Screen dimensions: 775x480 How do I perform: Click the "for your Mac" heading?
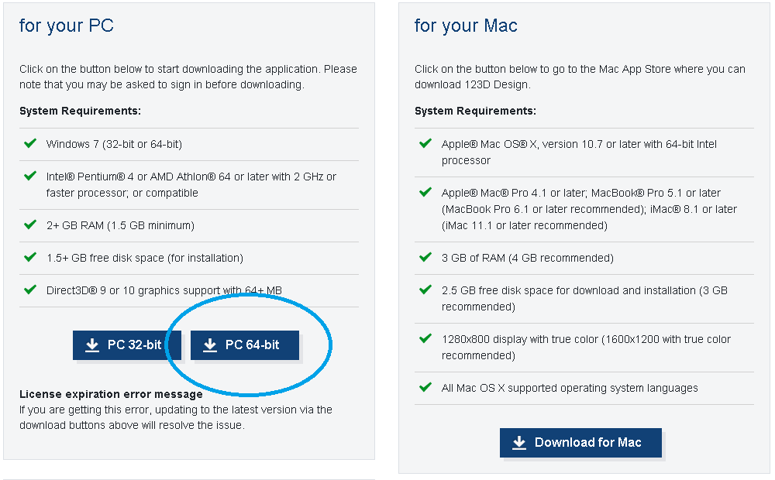(466, 26)
